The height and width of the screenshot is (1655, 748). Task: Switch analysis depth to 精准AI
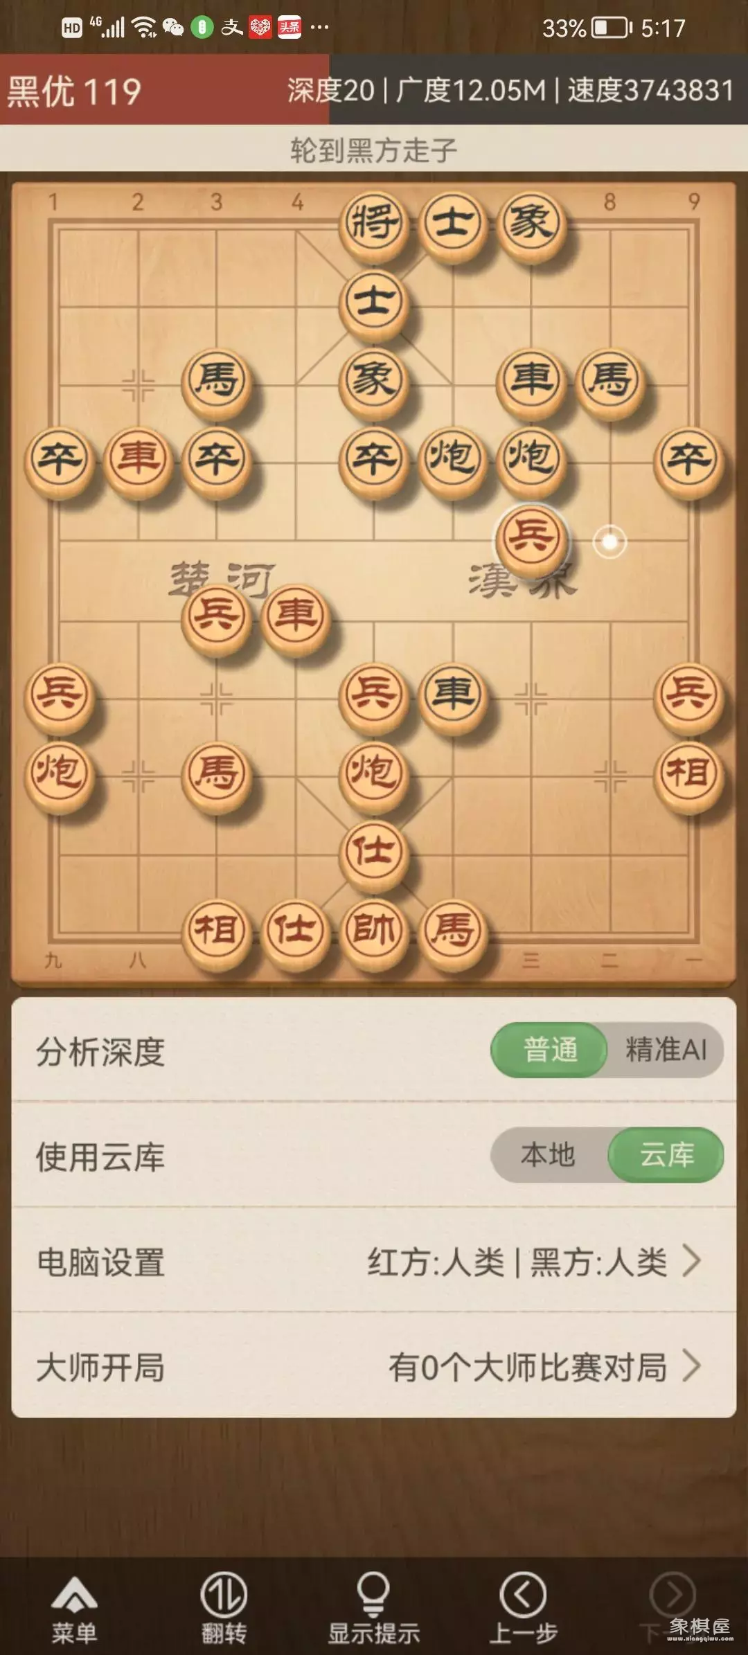coord(666,1050)
